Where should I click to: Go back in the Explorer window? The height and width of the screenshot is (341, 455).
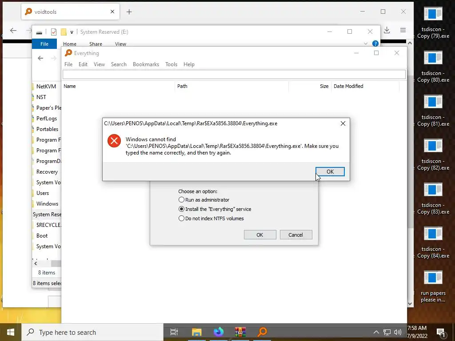(40, 58)
